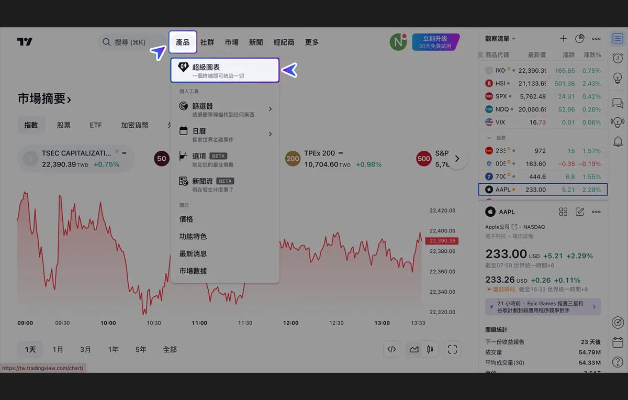Open the calendar icon in the right sidebar

click(x=618, y=342)
